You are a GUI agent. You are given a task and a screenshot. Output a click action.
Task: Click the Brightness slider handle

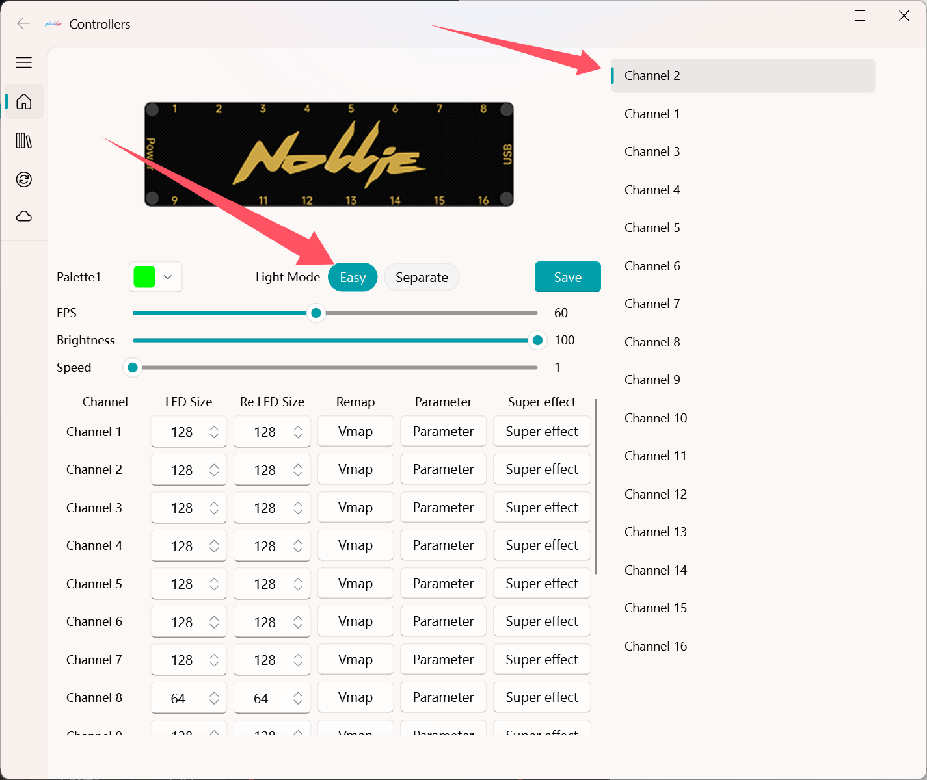537,341
